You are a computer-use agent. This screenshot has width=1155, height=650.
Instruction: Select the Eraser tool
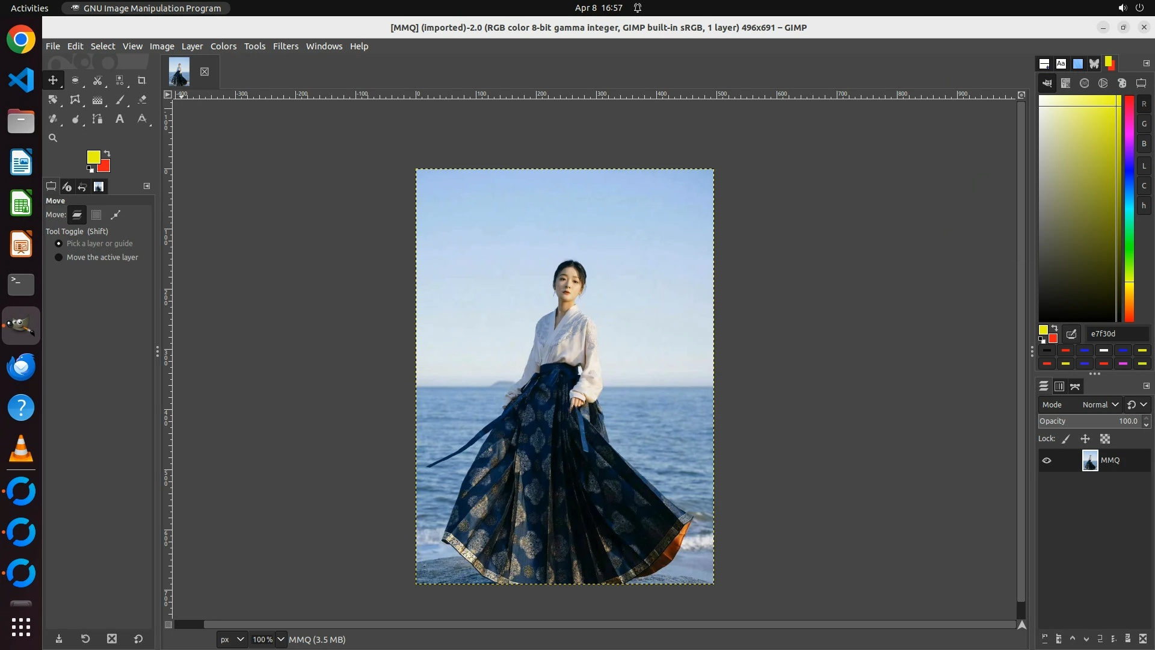143,100
